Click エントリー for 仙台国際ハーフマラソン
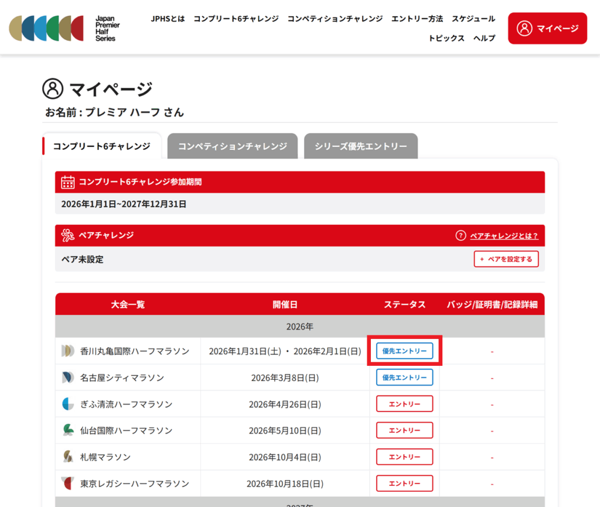Viewport: 600px width, 507px height. tap(404, 430)
